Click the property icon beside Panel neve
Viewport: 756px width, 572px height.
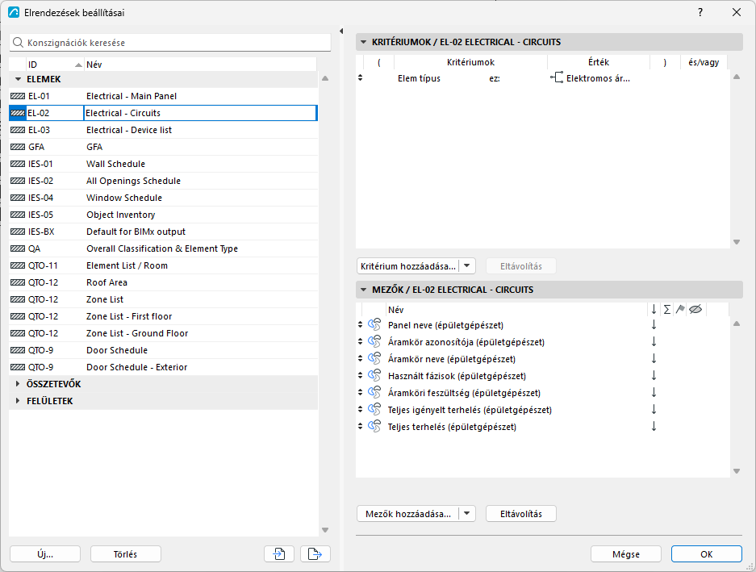(x=374, y=324)
